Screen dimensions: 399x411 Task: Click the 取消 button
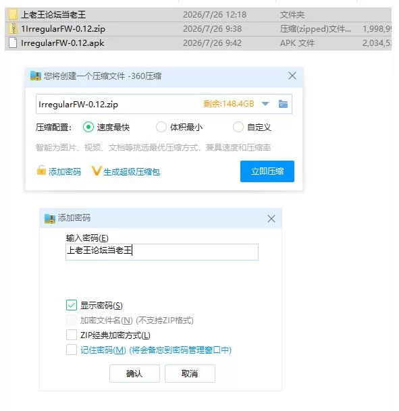(190, 373)
